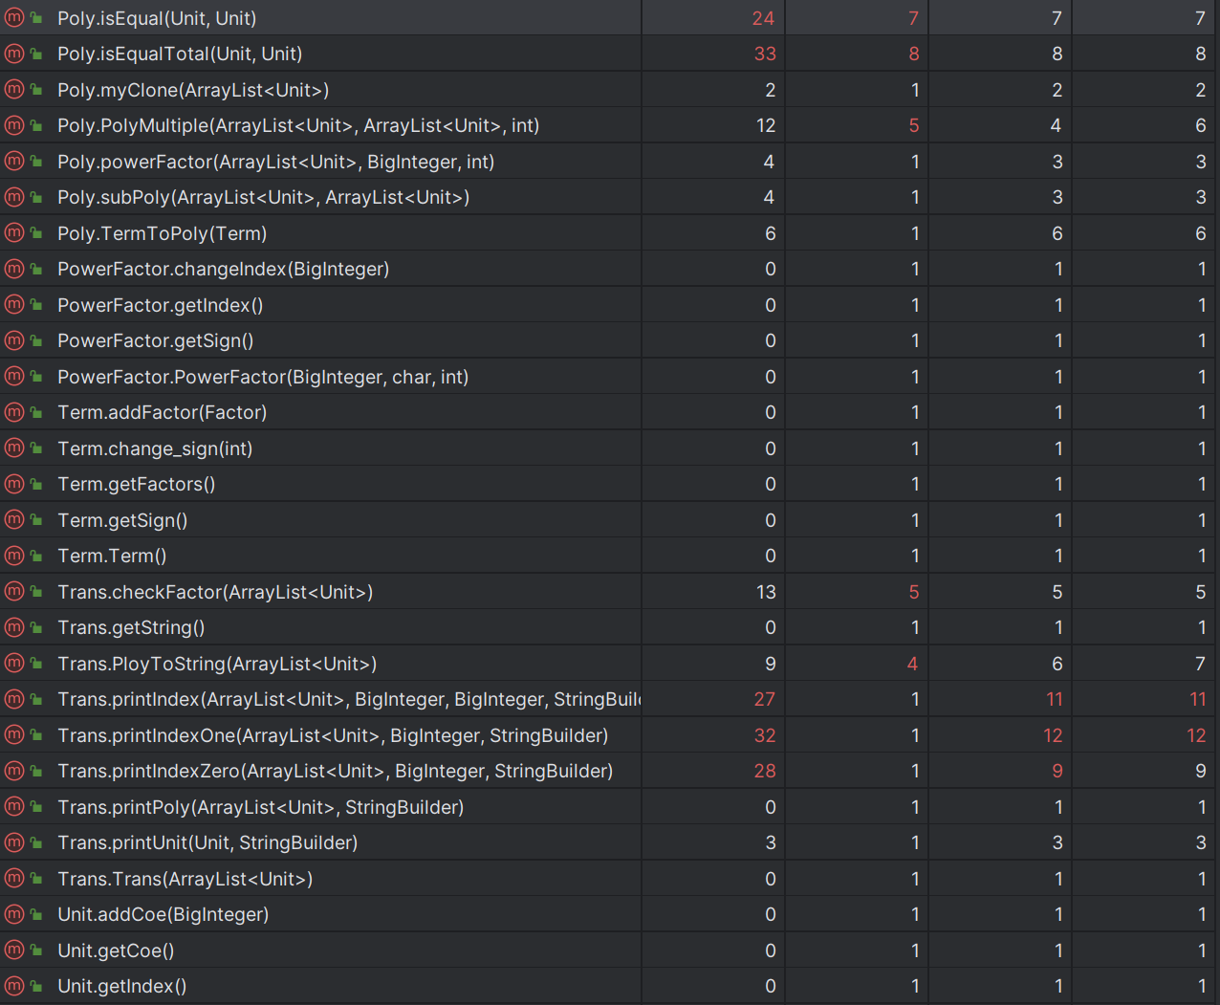
Task: Click the green public-access icon beside Term.getSign()
Action: [x=36, y=520]
